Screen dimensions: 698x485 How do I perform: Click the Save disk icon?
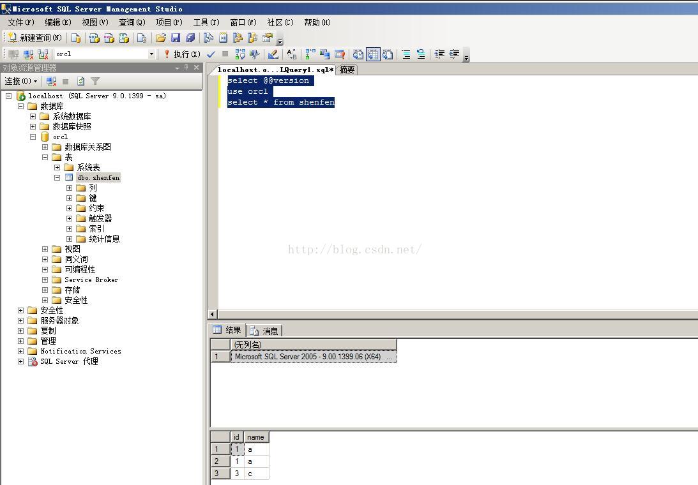click(x=176, y=38)
